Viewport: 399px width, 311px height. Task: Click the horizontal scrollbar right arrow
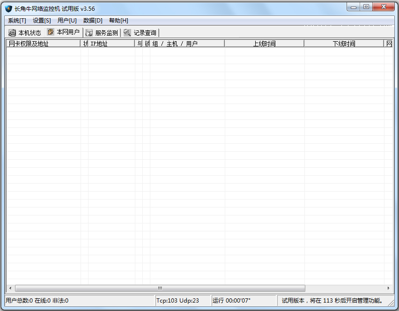pos(388,288)
